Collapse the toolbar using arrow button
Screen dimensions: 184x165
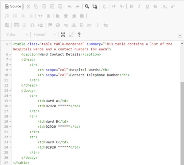180,35
